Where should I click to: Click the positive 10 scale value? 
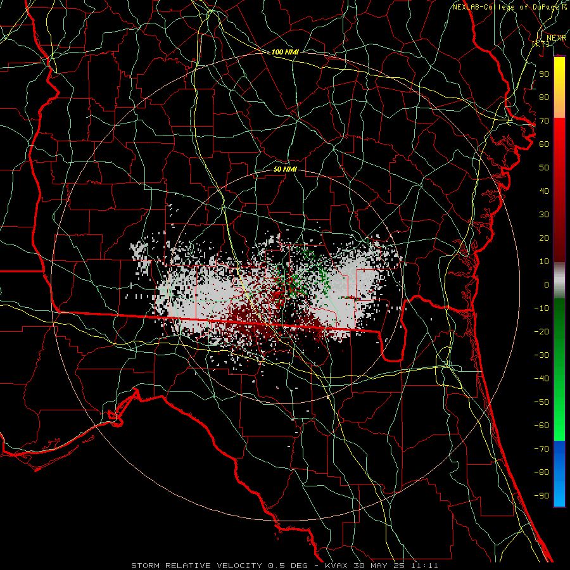pos(544,262)
